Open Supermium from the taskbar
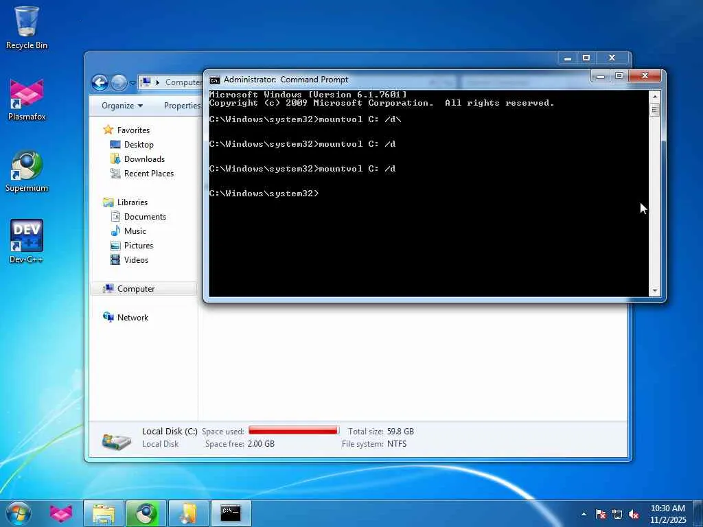Screen dimensions: 703x527 tap(146, 513)
